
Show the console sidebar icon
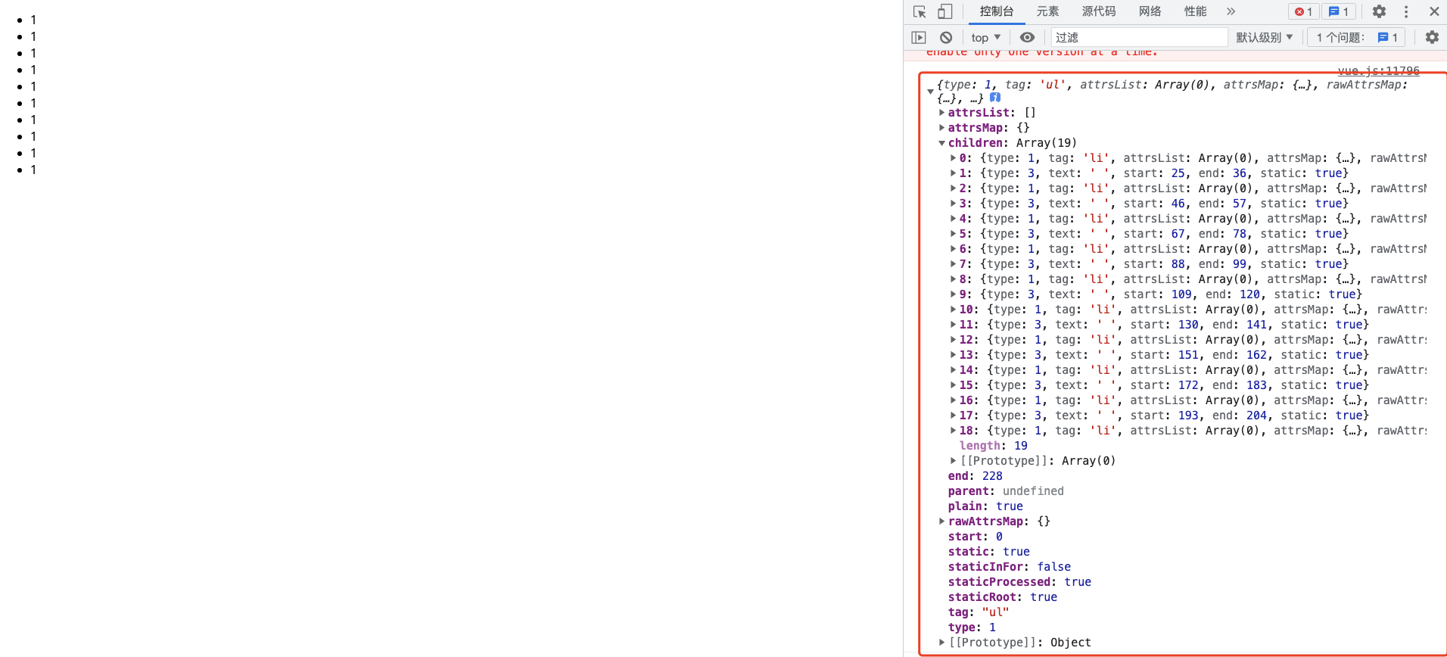[x=919, y=37]
